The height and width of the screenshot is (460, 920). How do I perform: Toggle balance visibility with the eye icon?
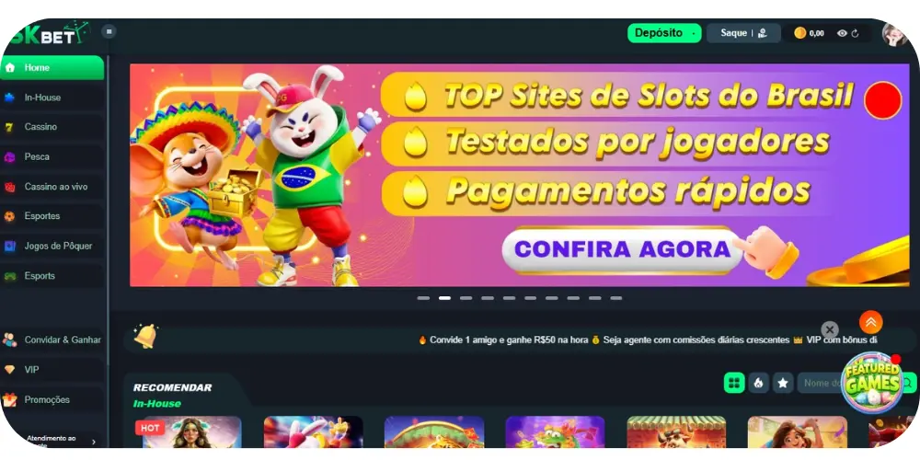(842, 33)
